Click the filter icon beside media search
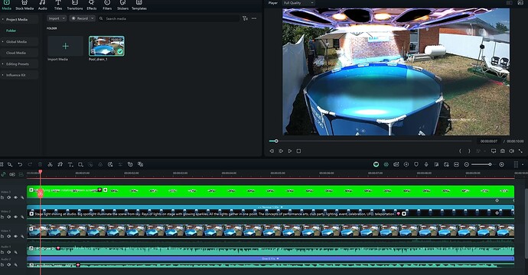 pos(245,18)
